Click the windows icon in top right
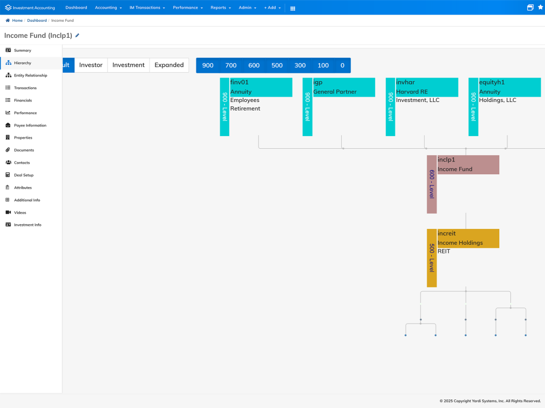 pos(531,7)
